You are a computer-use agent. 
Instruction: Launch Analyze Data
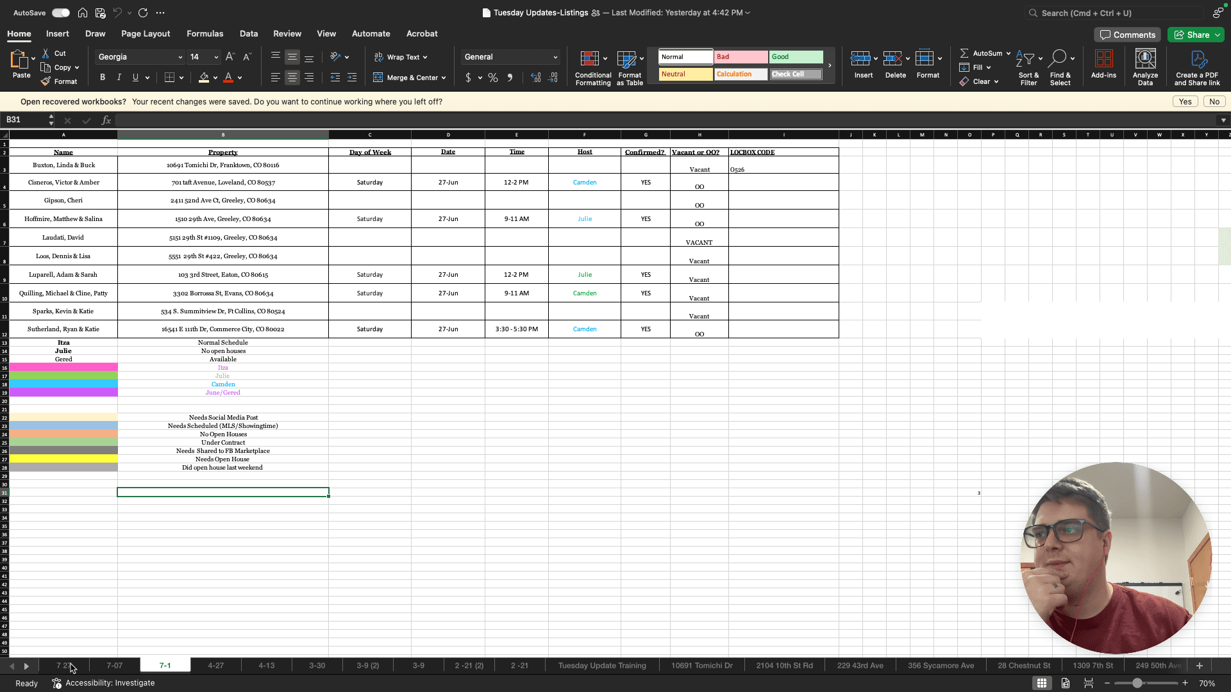(1145, 67)
